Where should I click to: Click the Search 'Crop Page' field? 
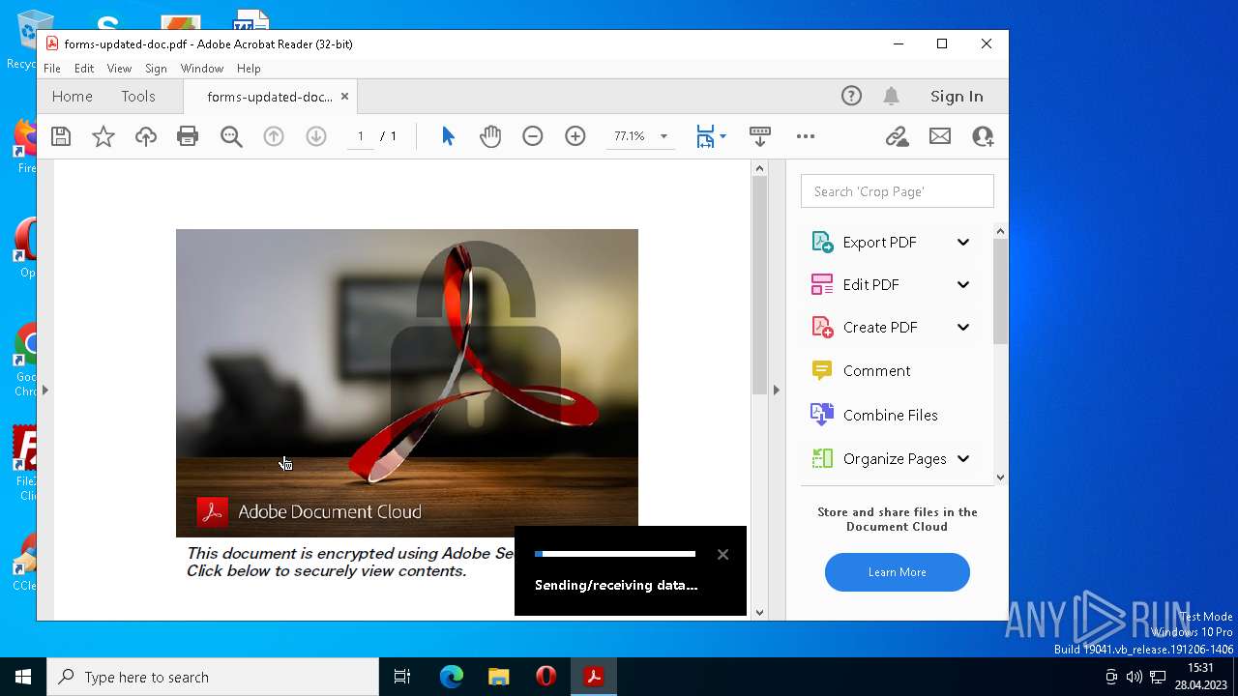click(897, 191)
